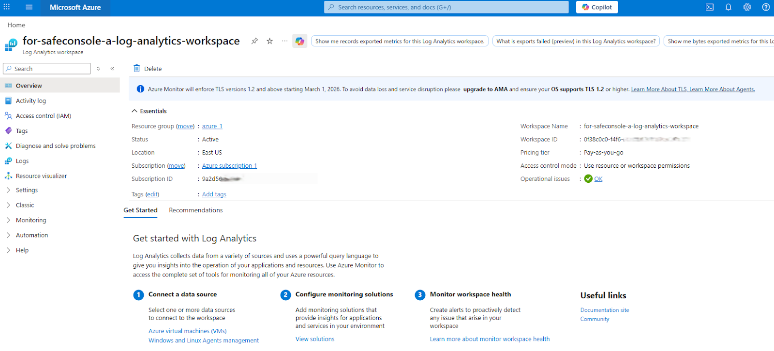774x351 pixels.
Task: Open the Azure apps grid icon
Action: point(7,7)
